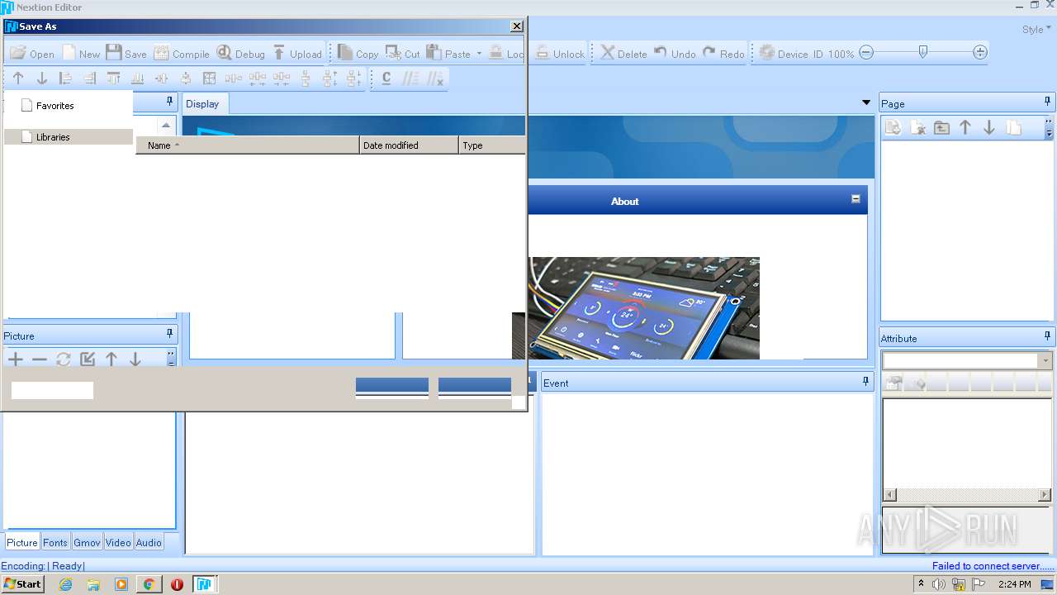Click the Cut toolbar icon
Screen dimensions: 1057x595
pyautogui.click(x=403, y=53)
